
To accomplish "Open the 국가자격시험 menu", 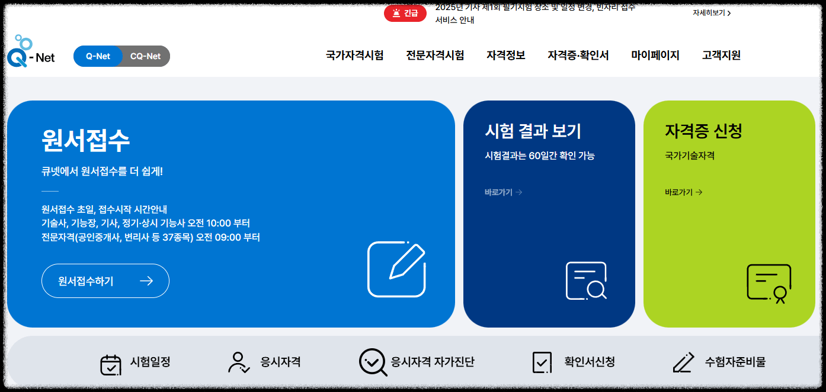I will point(354,56).
